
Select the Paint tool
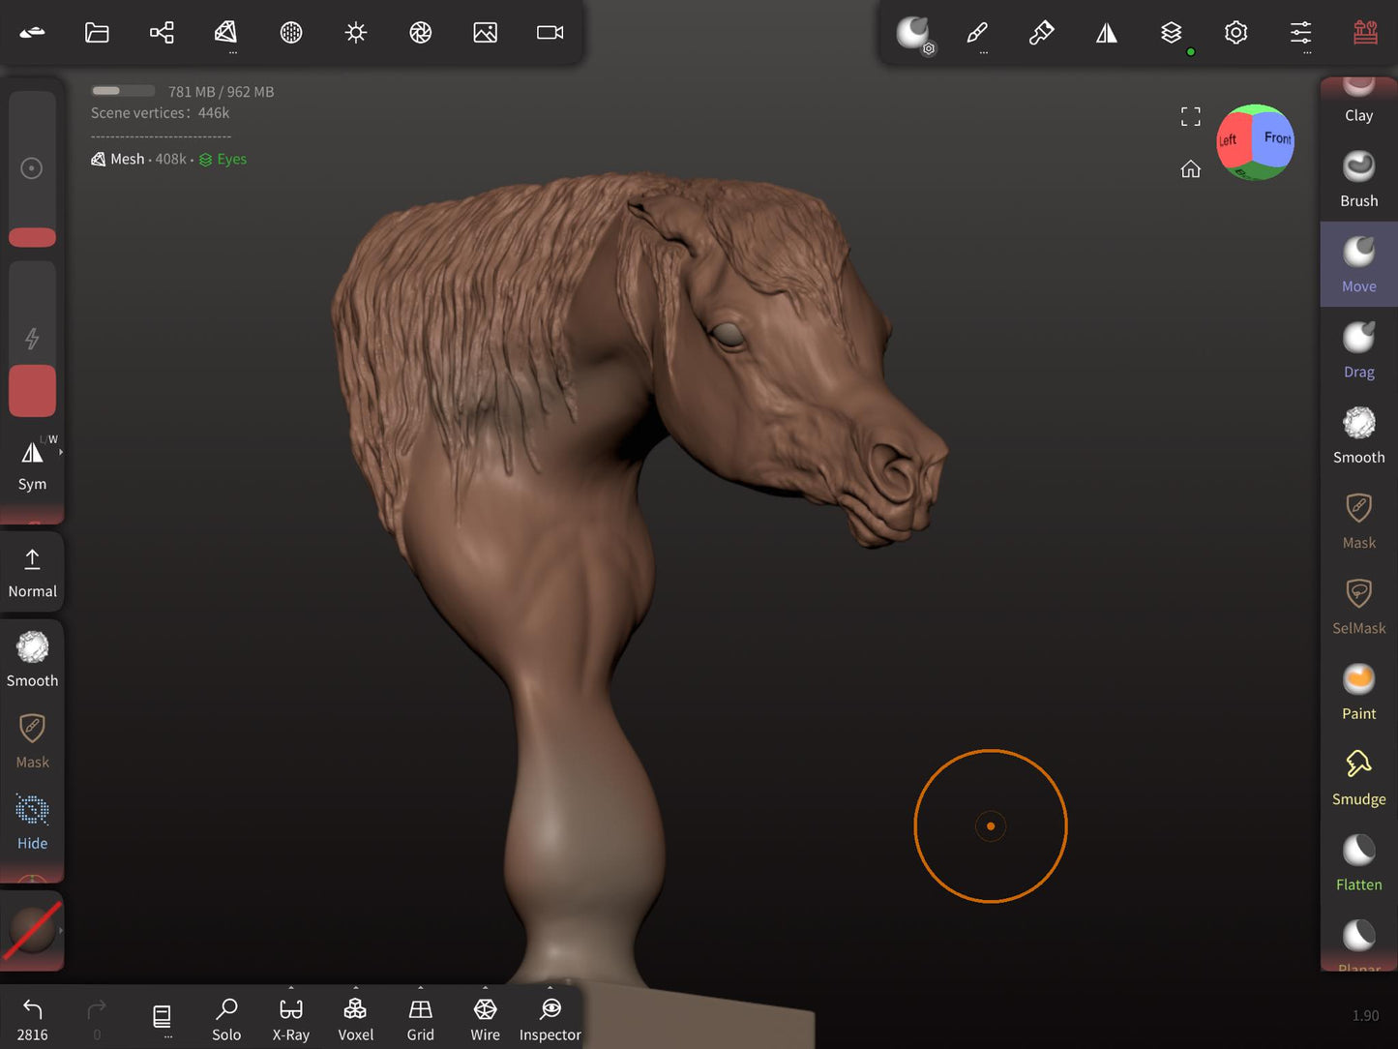[x=1358, y=692]
